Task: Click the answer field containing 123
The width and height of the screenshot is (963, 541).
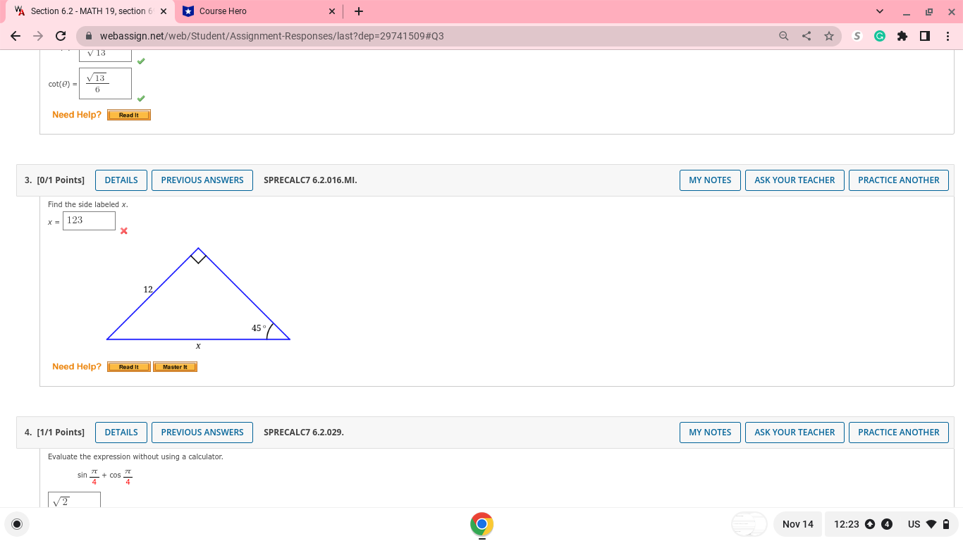Action: 89,220
